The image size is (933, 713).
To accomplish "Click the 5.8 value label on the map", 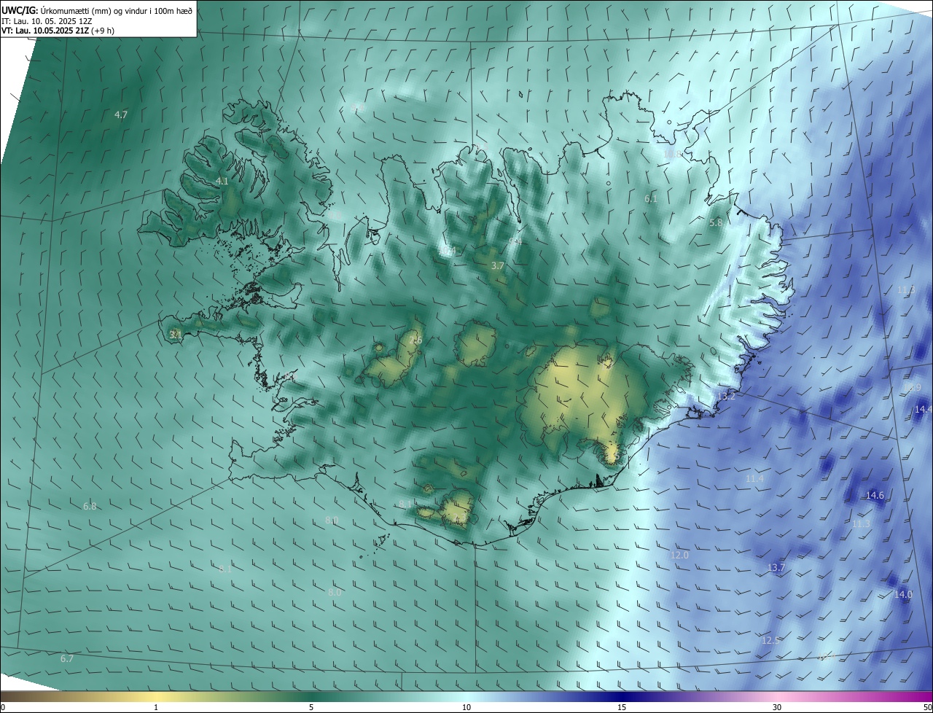I will (716, 222).
